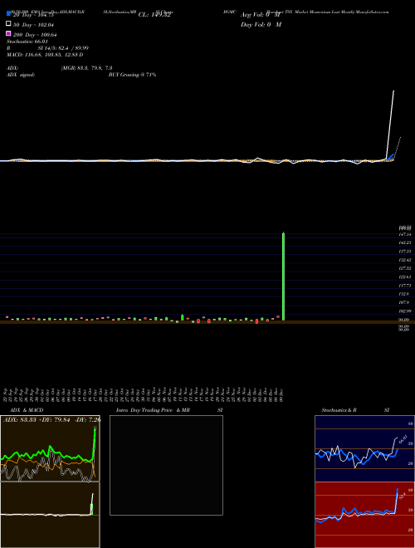Click the 'ADX & MACD' panel heading
The height and width of the screenshot is (548, 415).
pyautogui.click(x=27, y=410)
